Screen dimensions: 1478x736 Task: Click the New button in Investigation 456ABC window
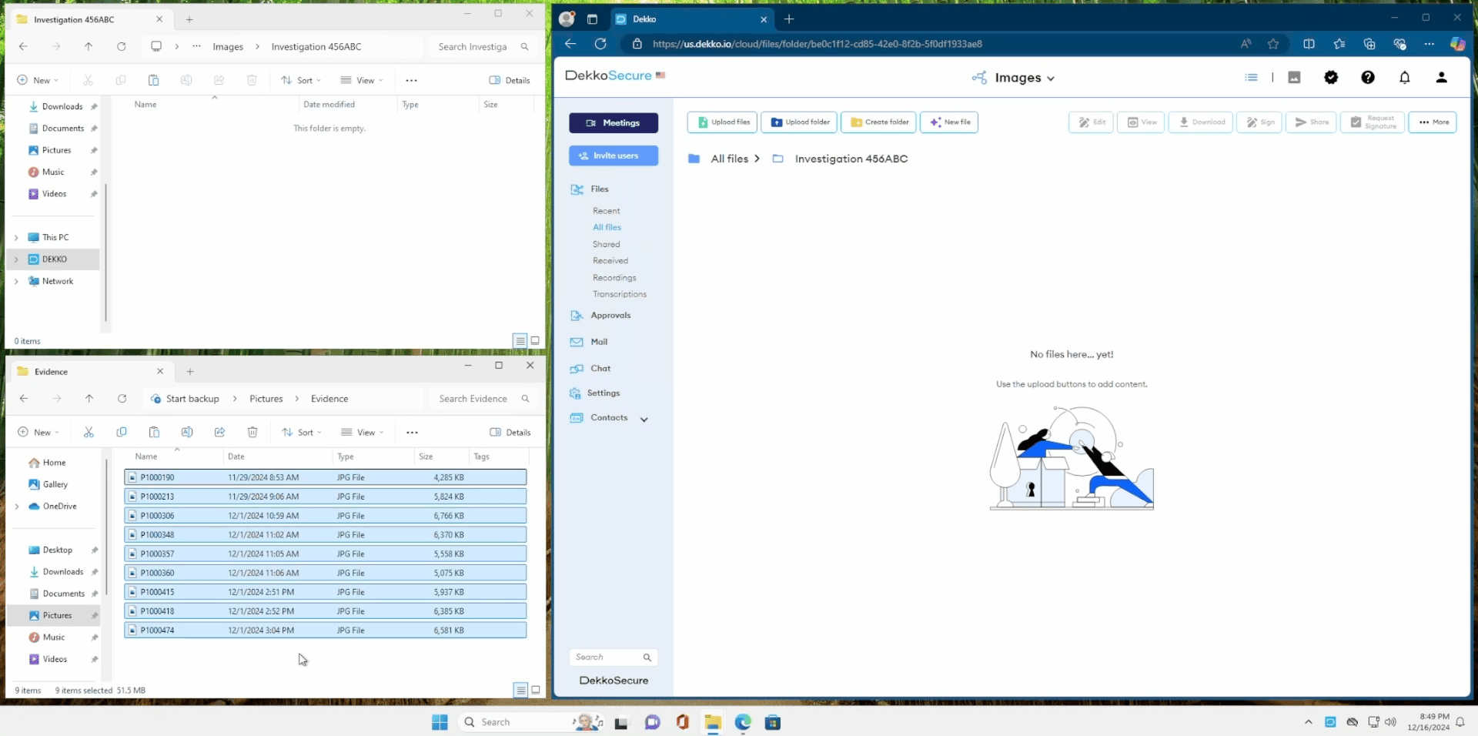pos(38,81)
